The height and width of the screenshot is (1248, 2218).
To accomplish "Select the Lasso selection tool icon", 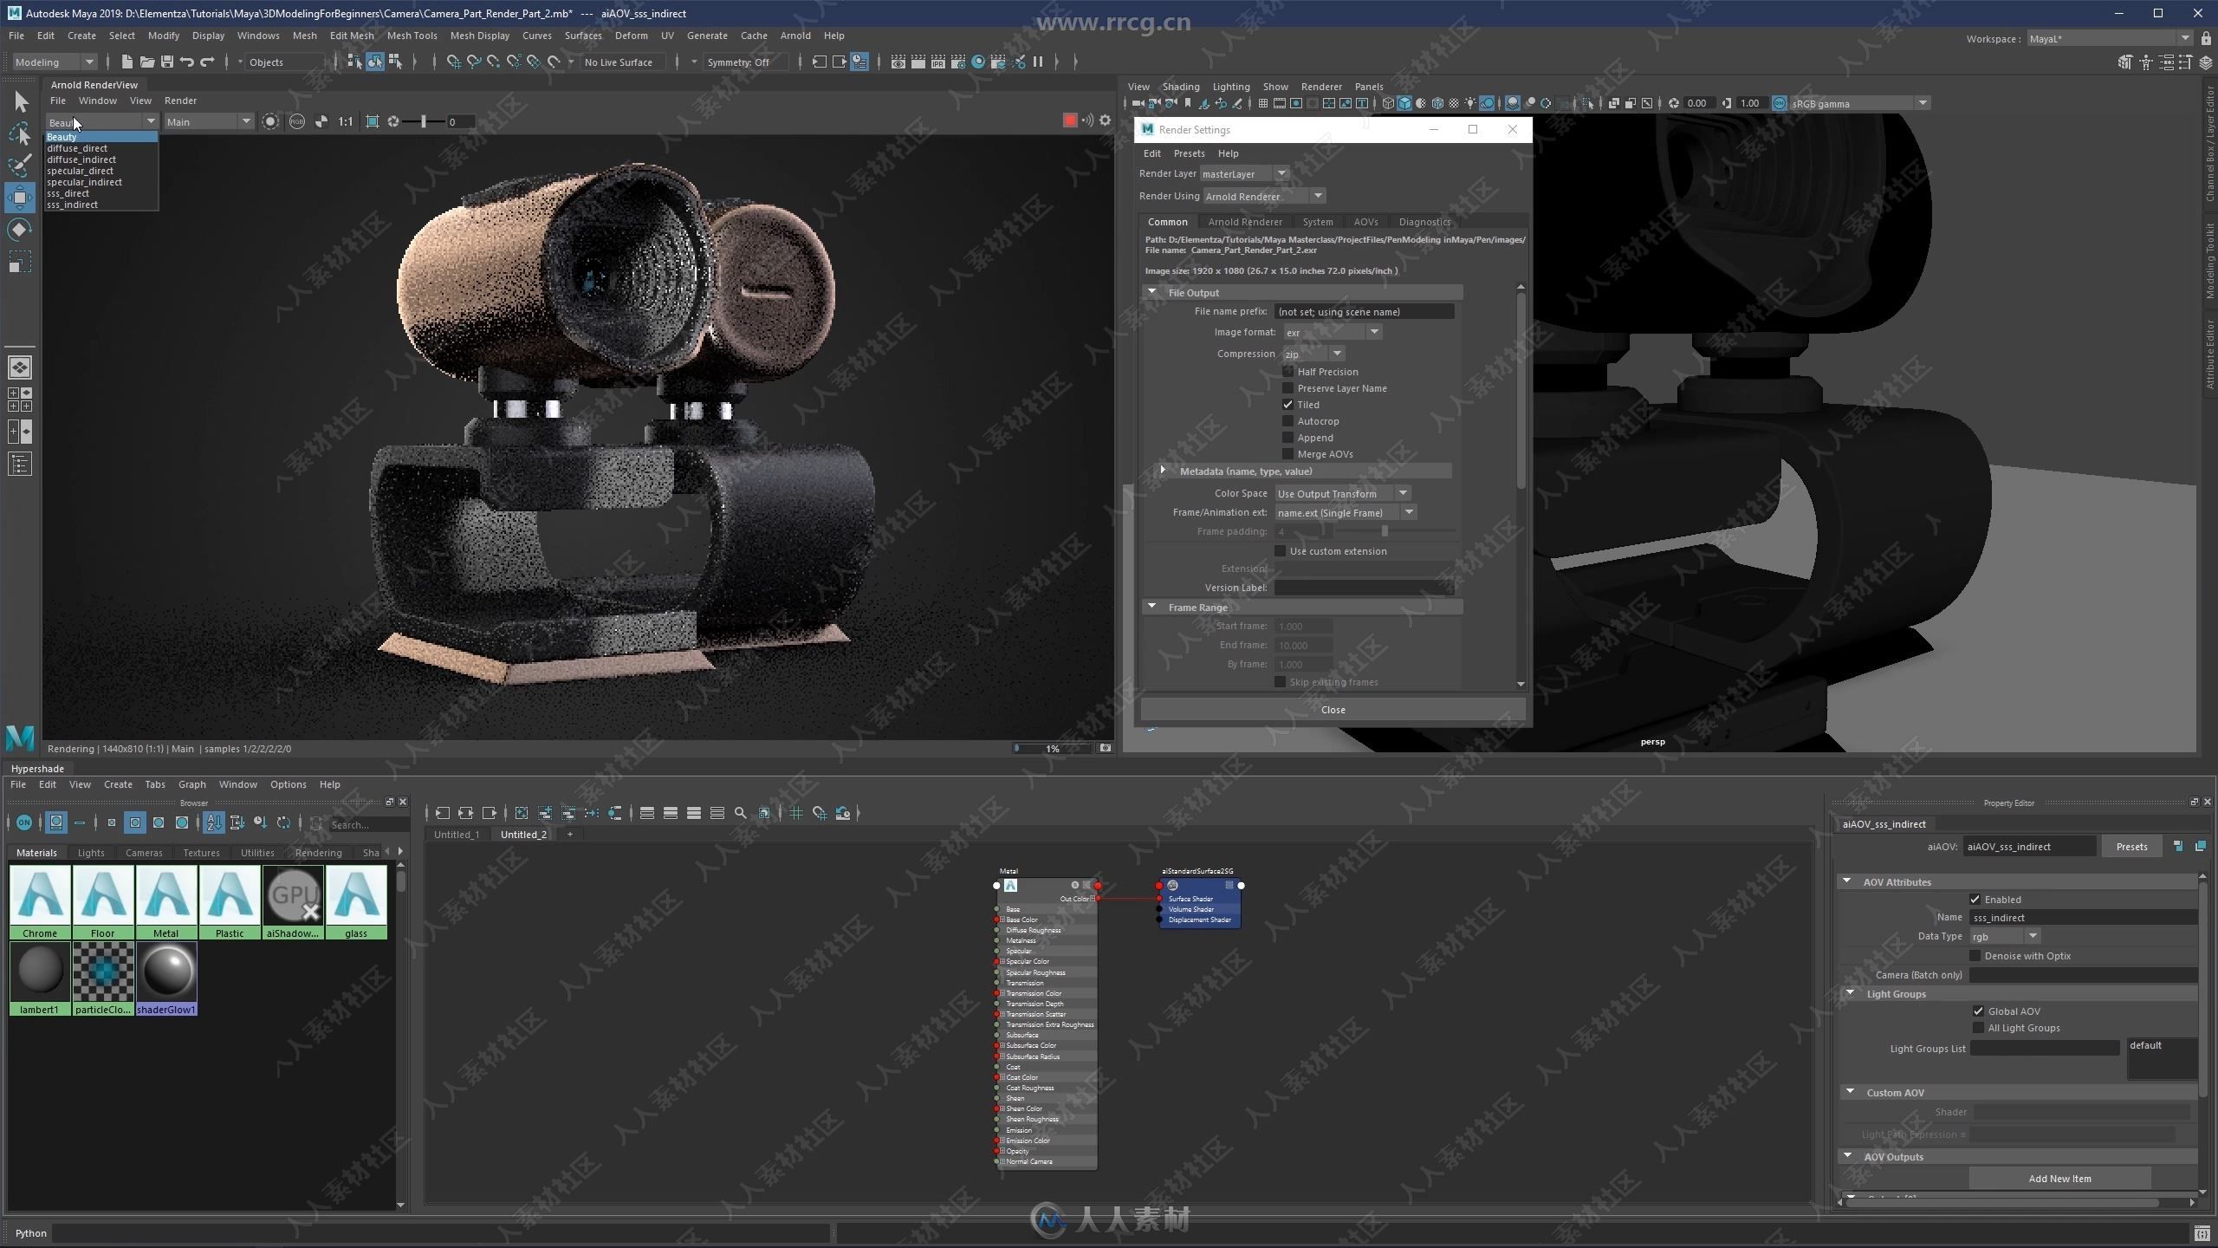I will coord(18,134).
